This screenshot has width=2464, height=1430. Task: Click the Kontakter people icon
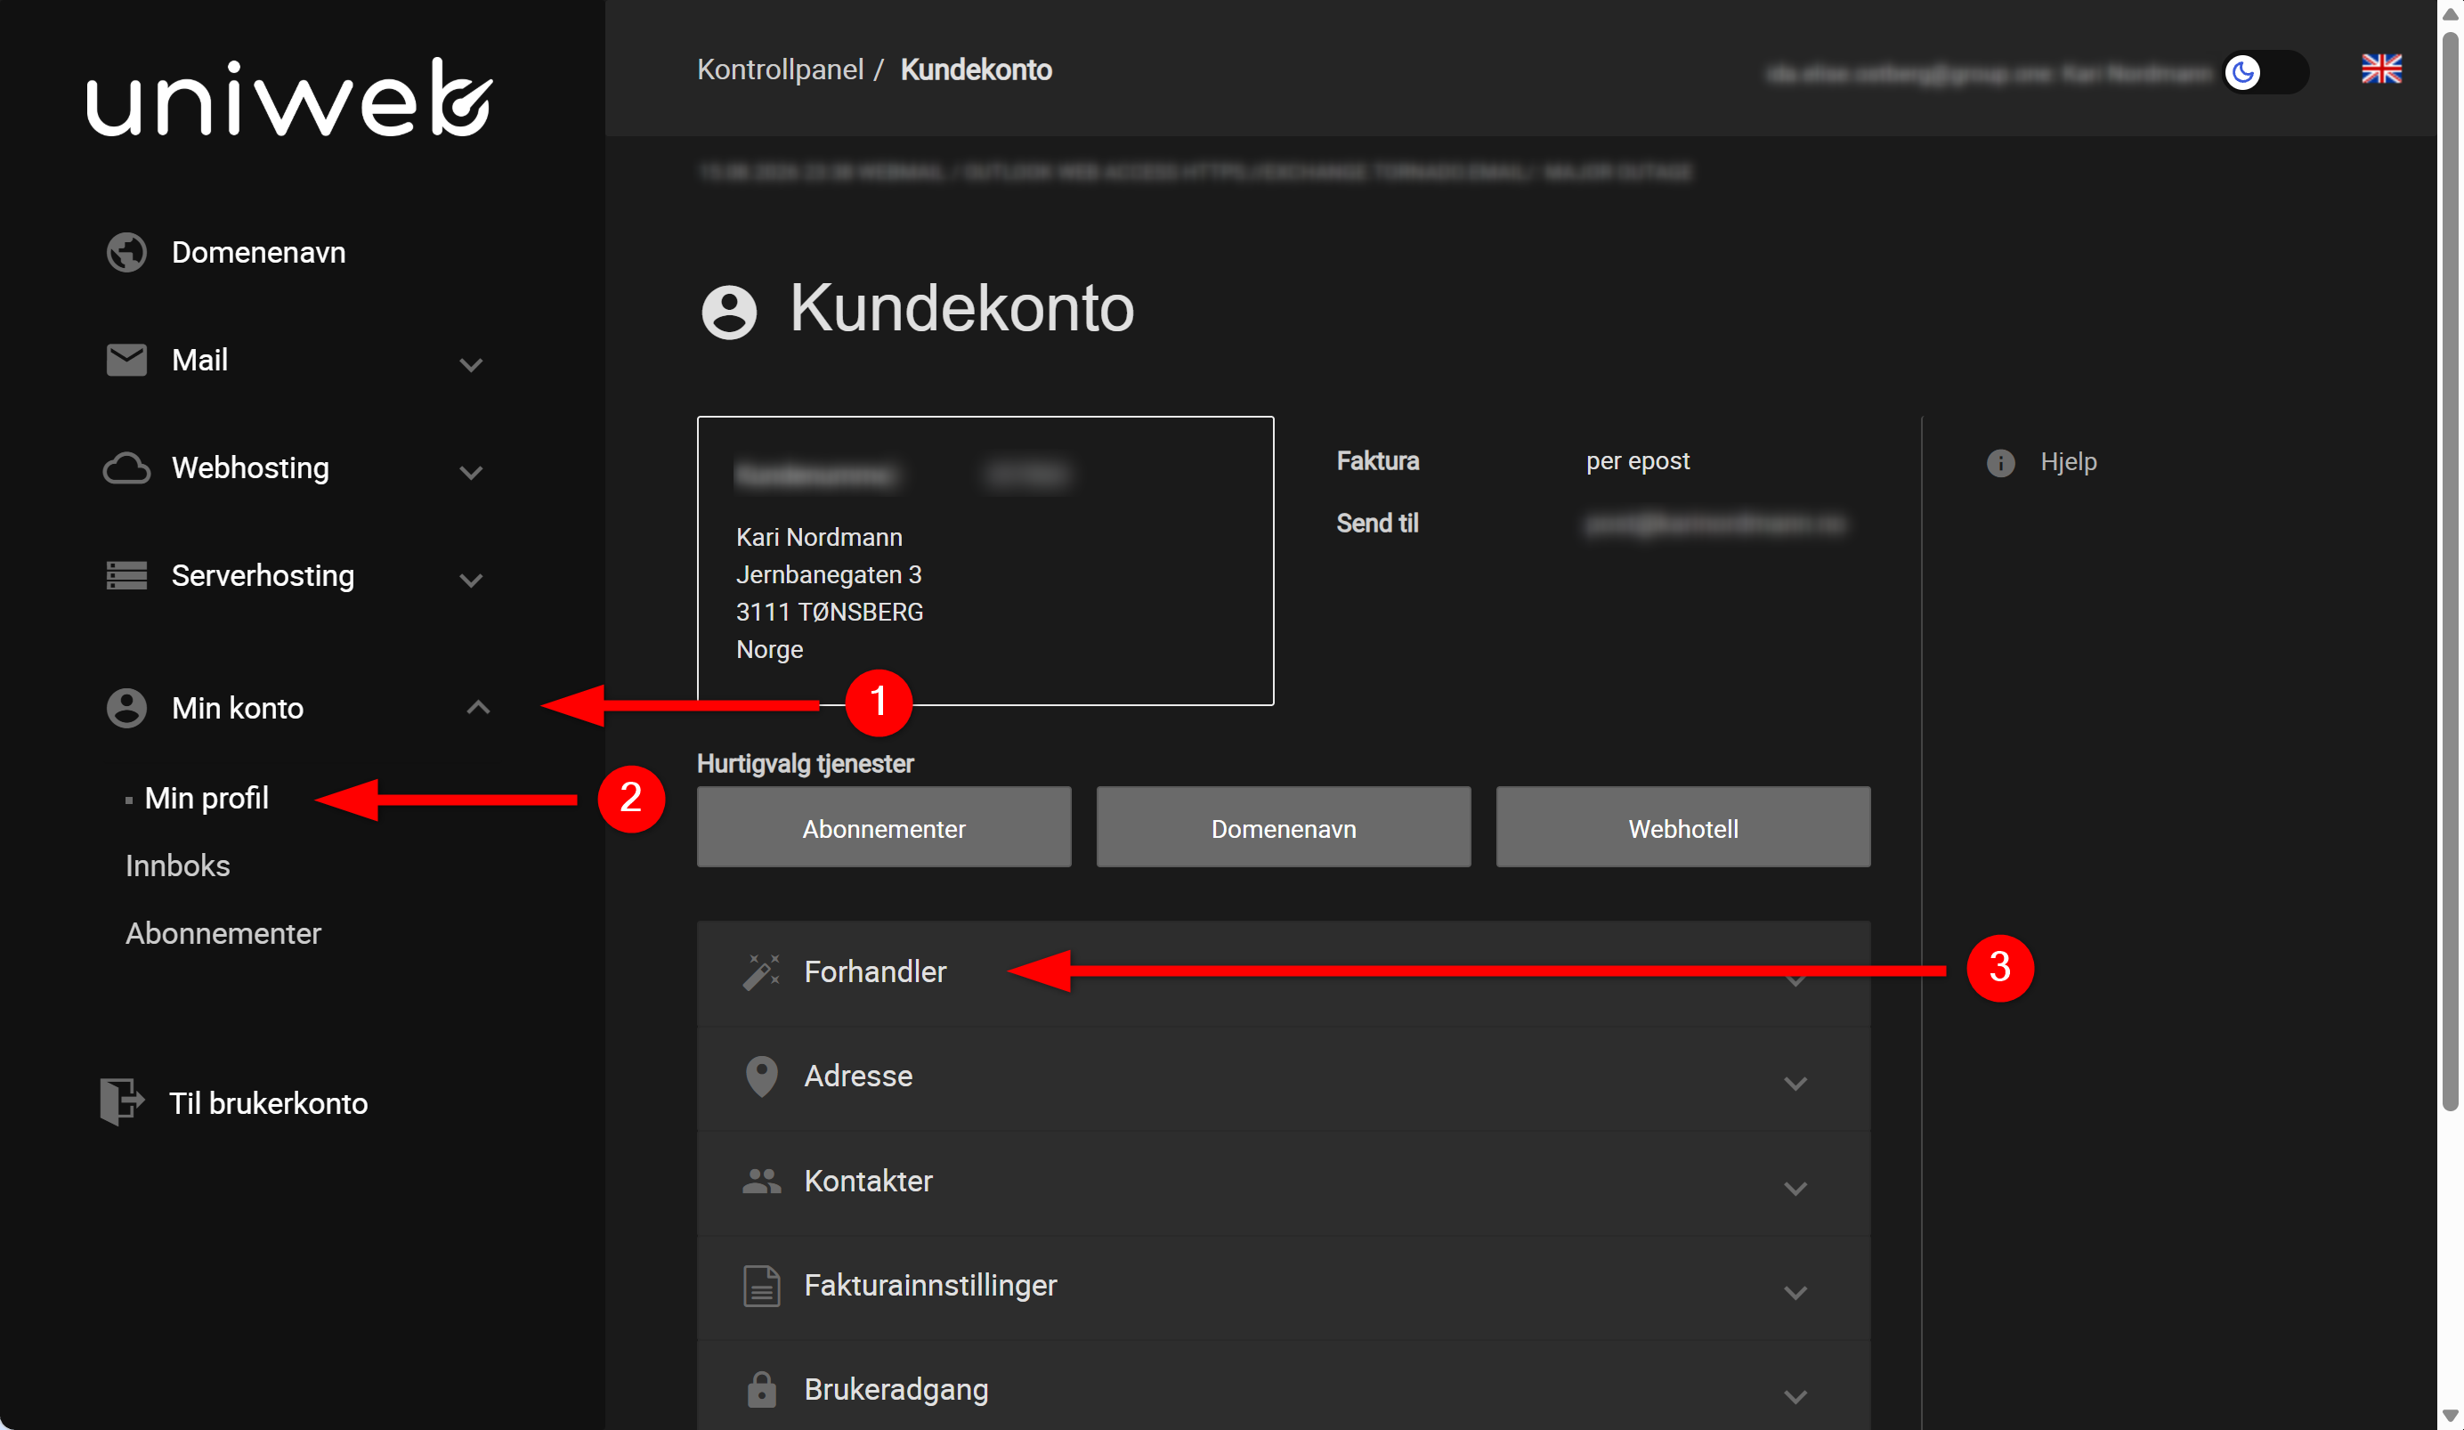761,1181
